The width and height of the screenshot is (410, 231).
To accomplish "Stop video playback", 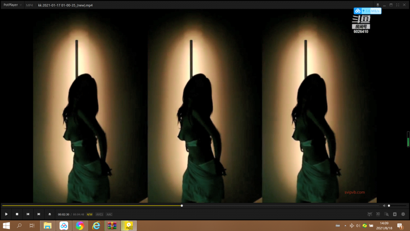I will tap(17, 214).
